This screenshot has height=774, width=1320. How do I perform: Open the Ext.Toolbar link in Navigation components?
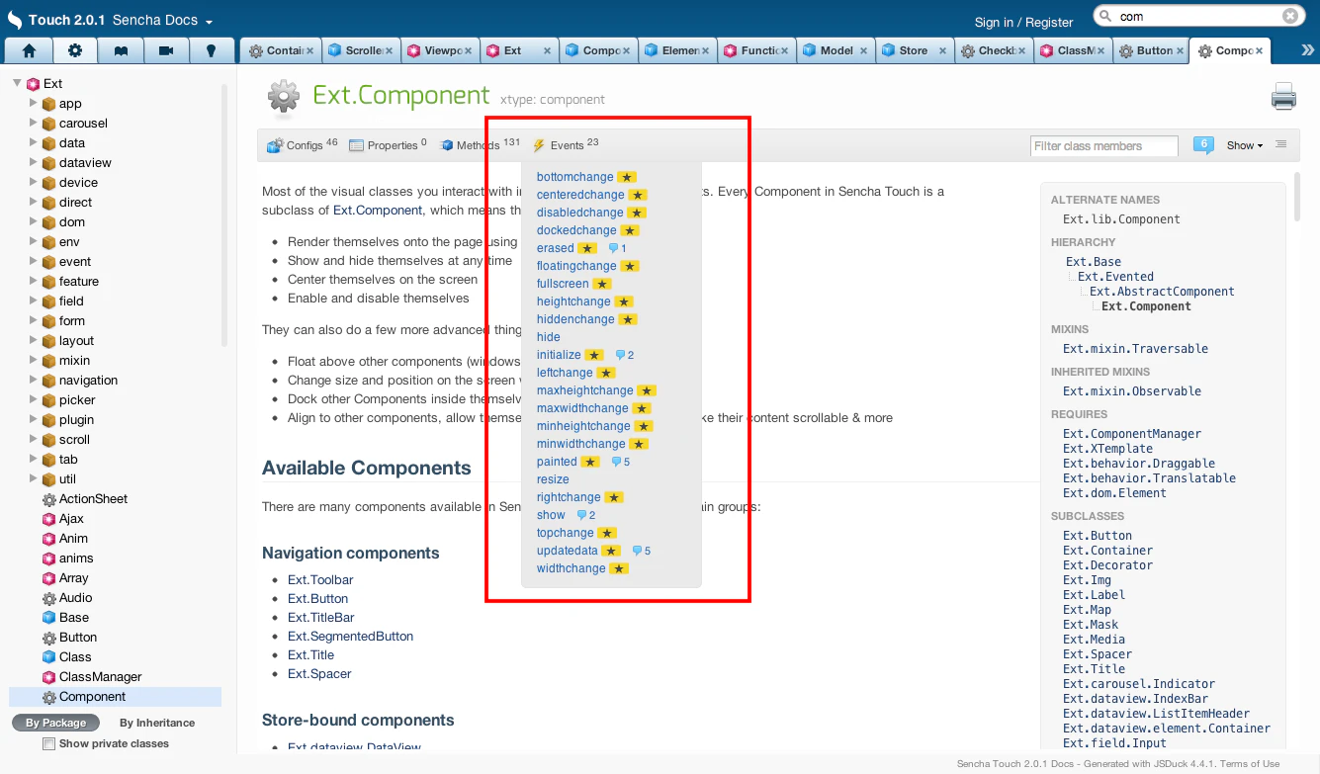[x=320, y=580]
